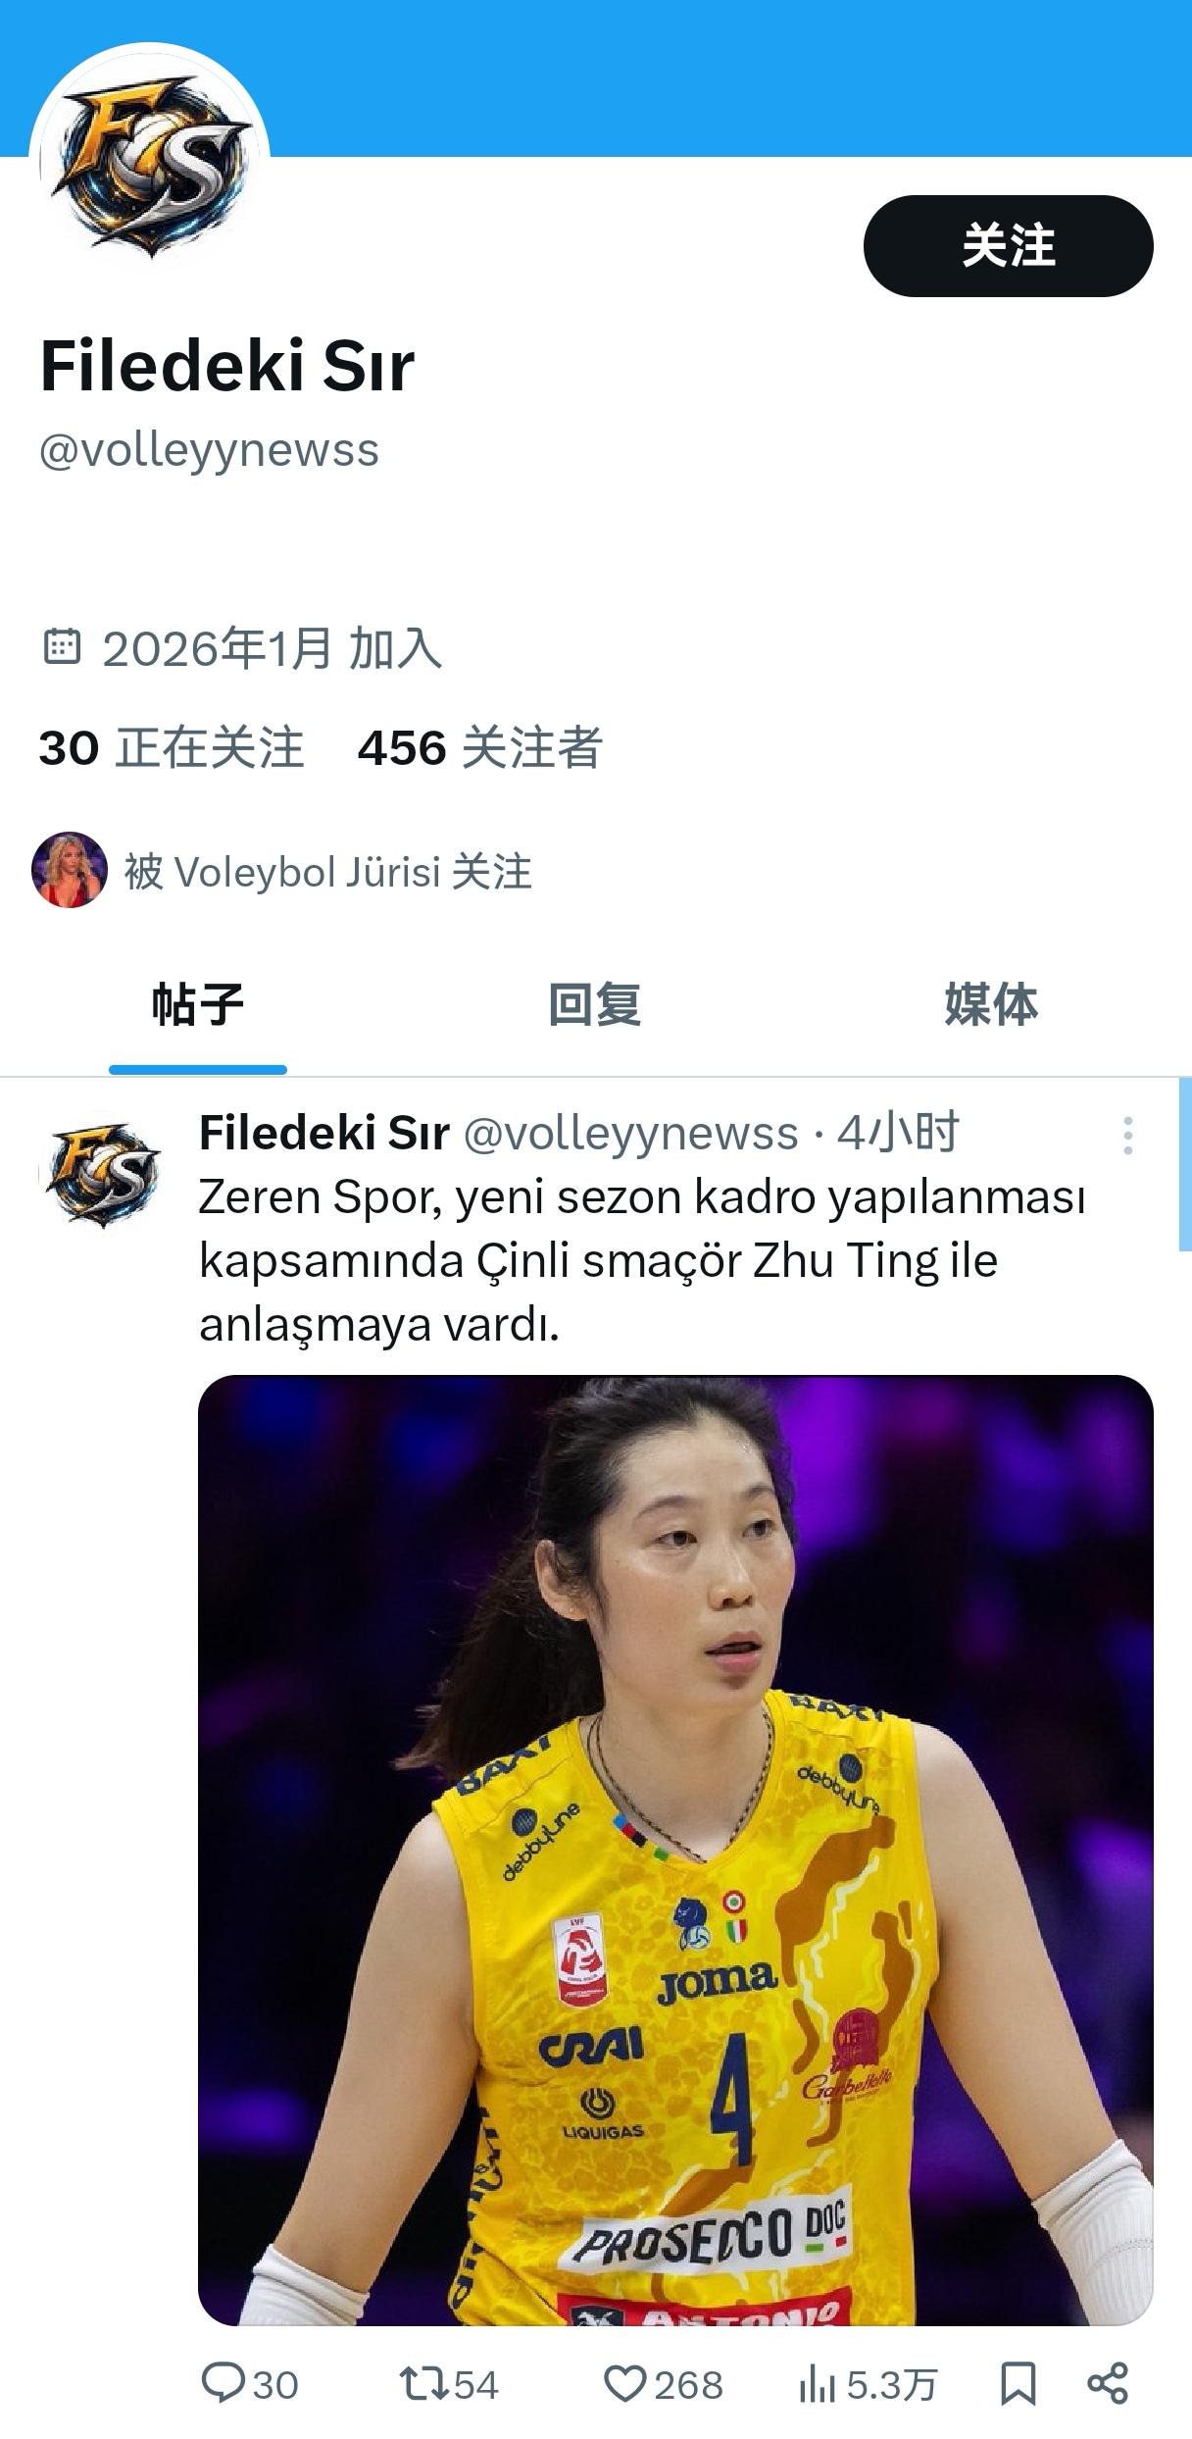Open the reply comment icon
This screenshot has height=2439, width=1192.
(x=223, y=2383)
